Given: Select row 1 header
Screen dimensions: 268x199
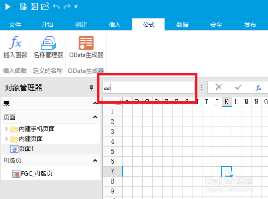Looking at the screenshot, I should pyautogui.click(x=112, y=112).
